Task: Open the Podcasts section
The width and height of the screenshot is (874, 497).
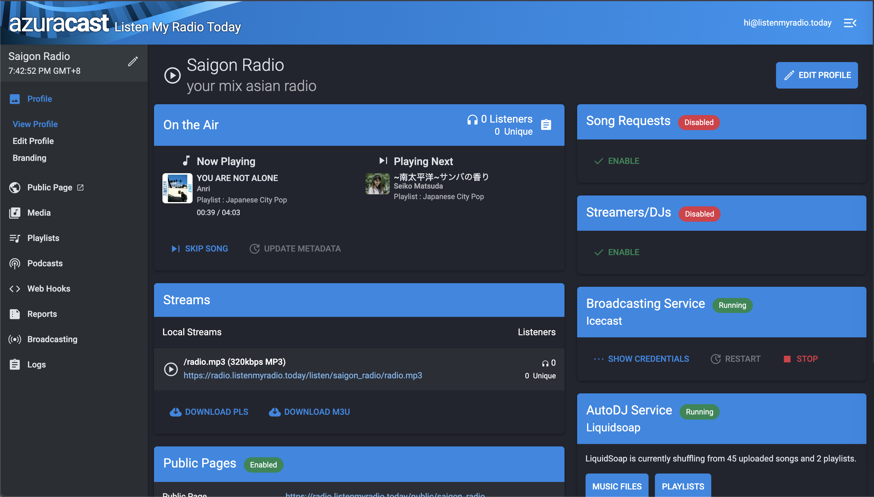Action: (45, 263)
